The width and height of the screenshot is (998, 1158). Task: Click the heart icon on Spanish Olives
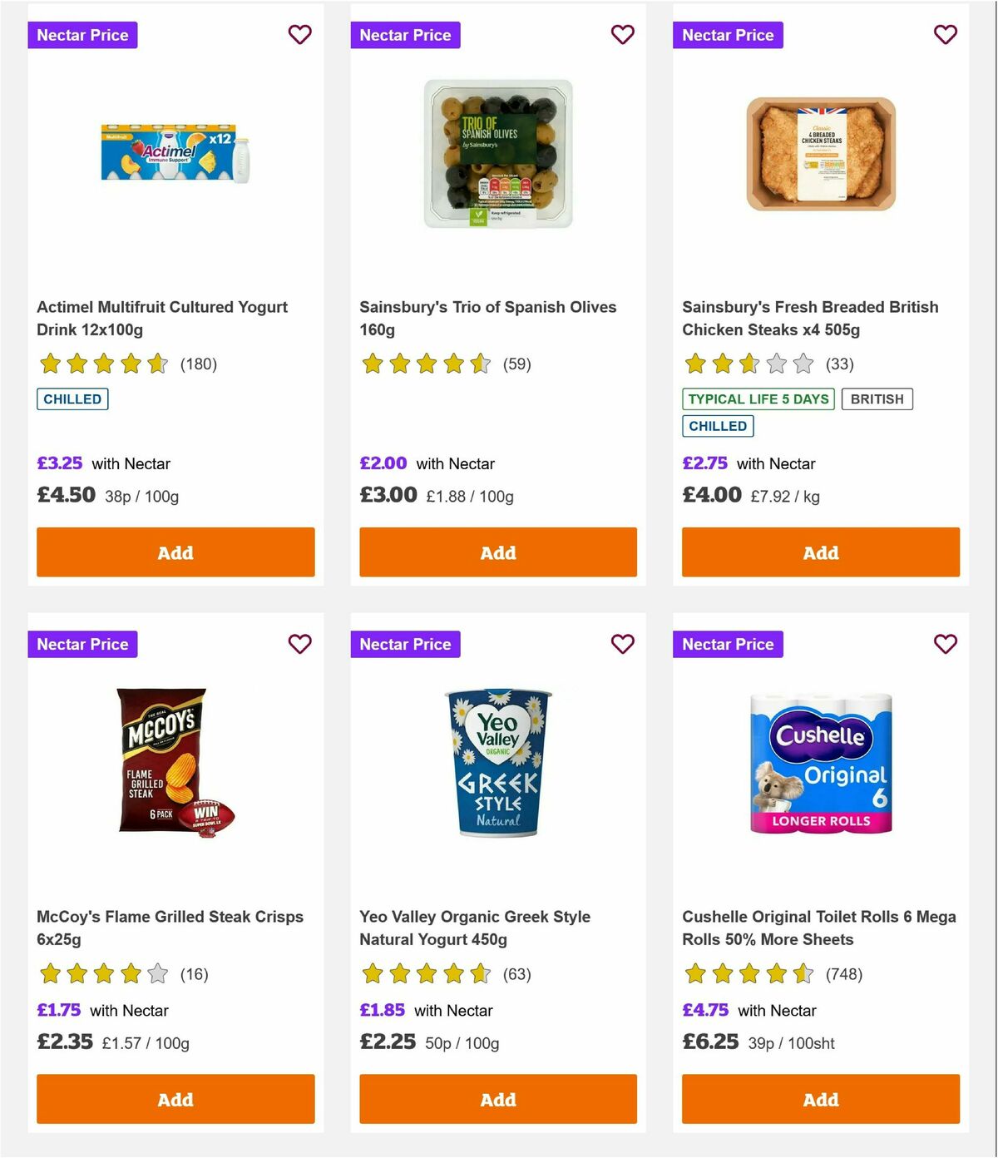(x=622, y=35)
